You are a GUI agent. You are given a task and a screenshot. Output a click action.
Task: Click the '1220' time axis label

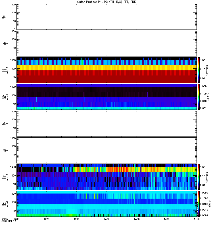[x=47, y=219]
